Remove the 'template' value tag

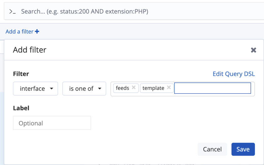pos(169,88)
